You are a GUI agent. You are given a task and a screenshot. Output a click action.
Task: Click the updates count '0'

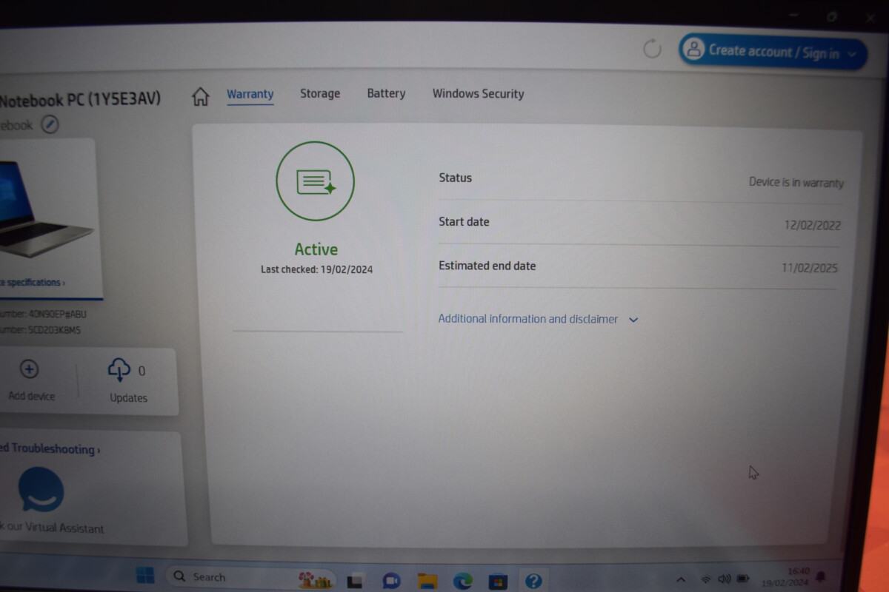tap(141, 371)
